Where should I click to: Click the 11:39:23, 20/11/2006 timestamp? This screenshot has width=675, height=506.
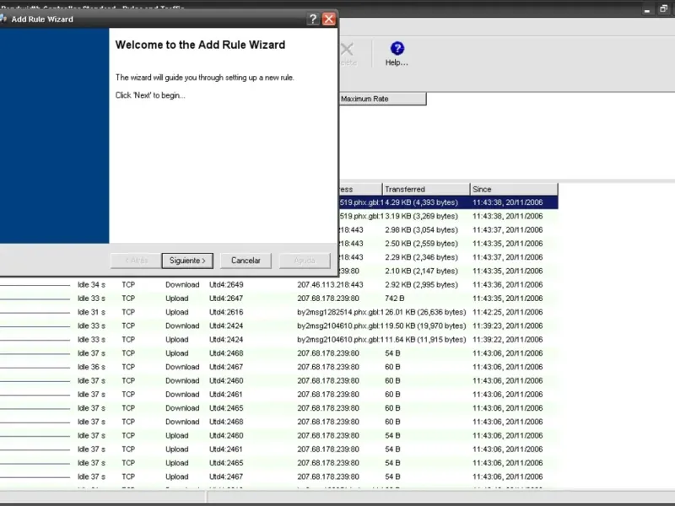point(508,326)
